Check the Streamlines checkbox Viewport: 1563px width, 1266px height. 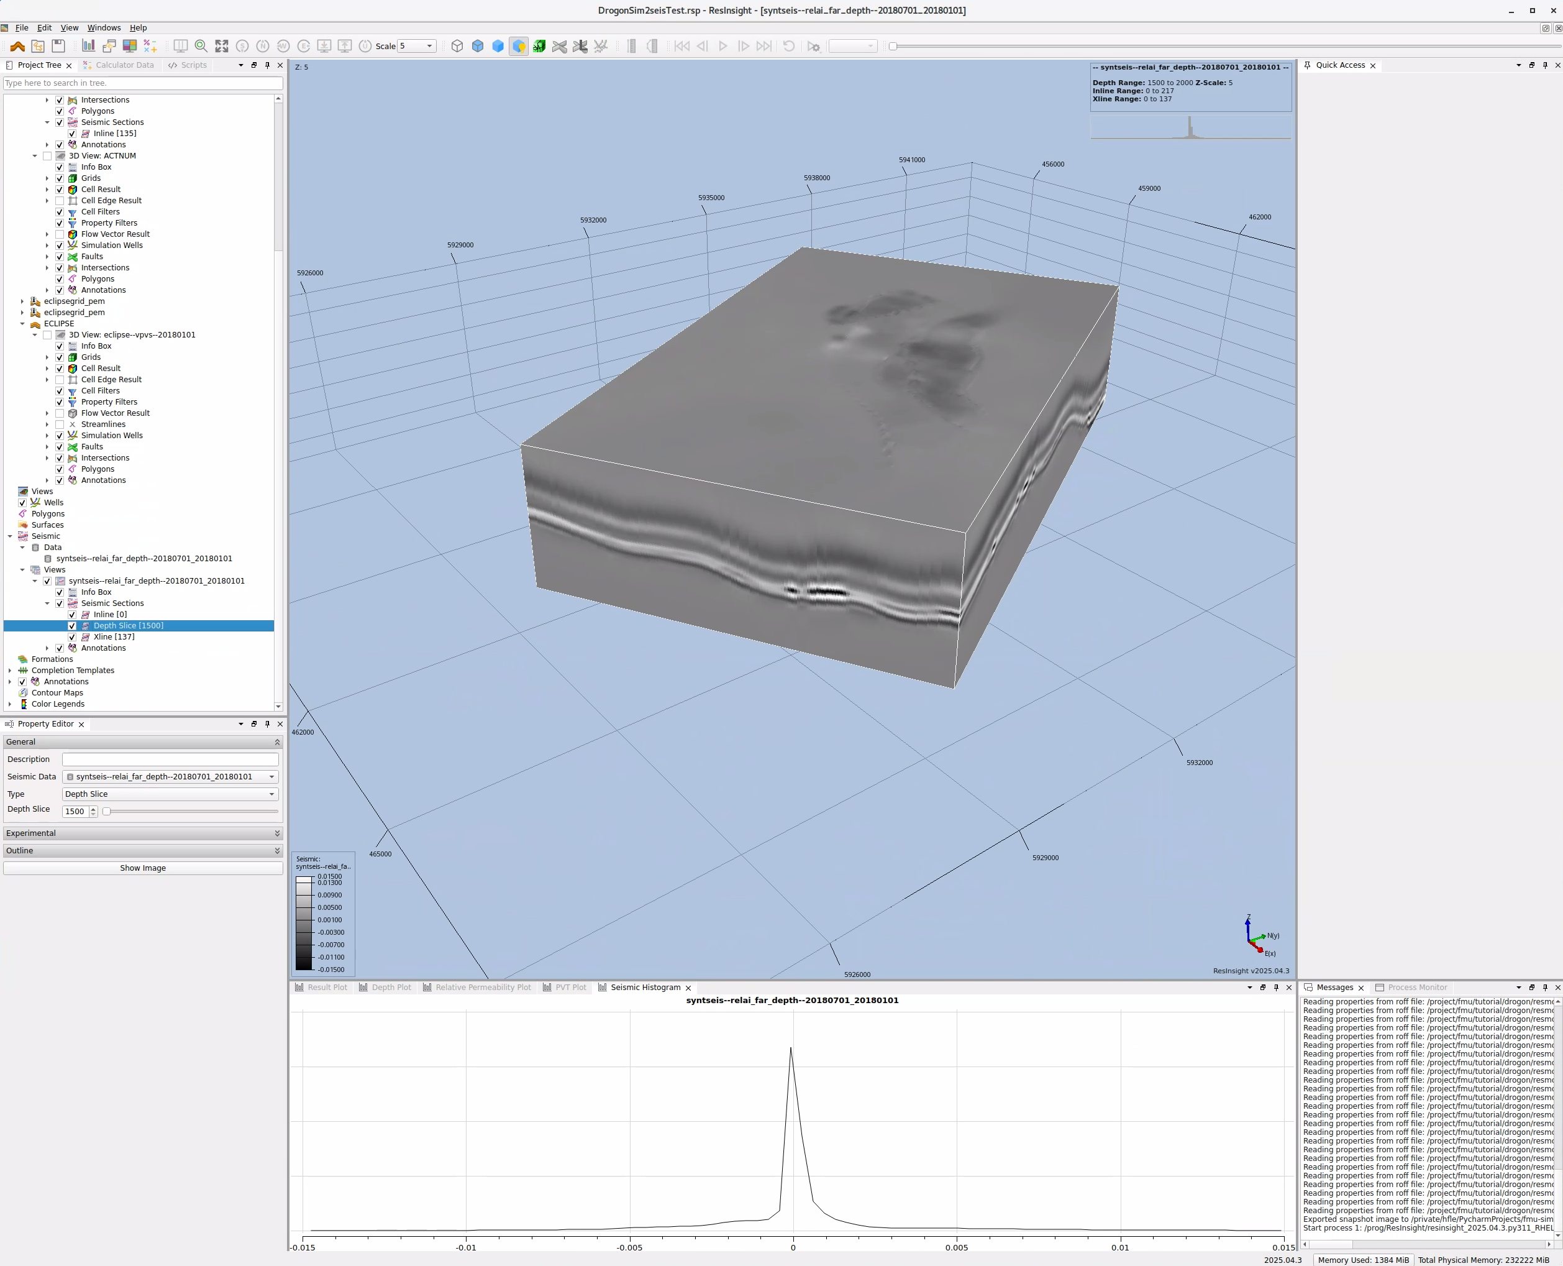click(x=60, y=424)
